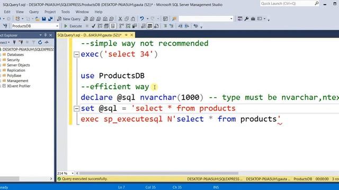
Task: Click the Decrease Indent icon
Action: [x=180, y=26]
